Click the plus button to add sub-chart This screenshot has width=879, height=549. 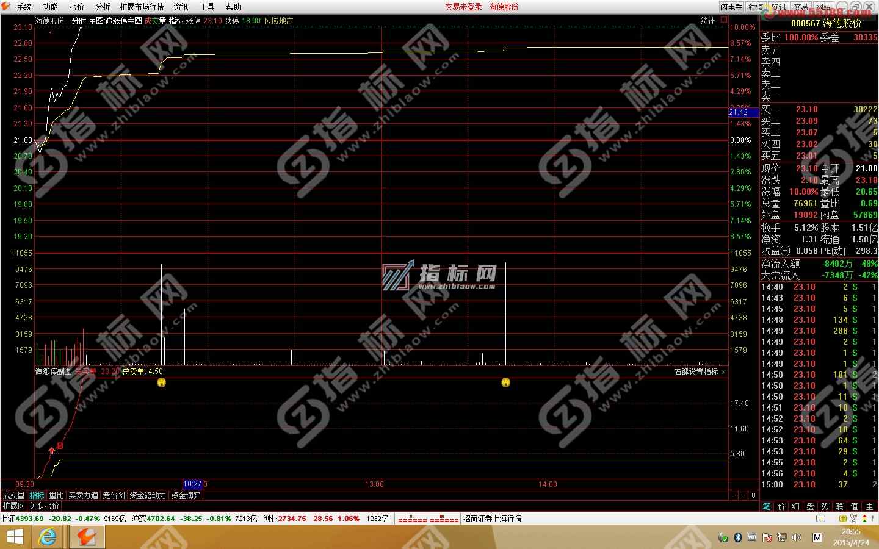click(734, 495)
